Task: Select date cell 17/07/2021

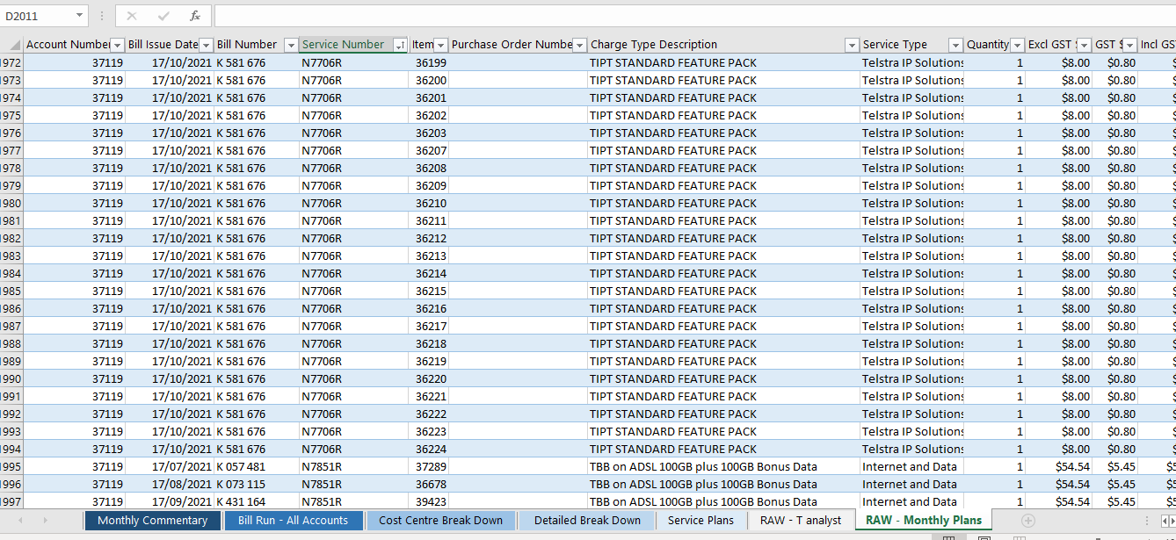Action: (171, 466)
